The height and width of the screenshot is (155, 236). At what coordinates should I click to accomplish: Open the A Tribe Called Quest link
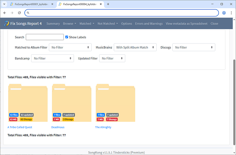coord(20,127)
